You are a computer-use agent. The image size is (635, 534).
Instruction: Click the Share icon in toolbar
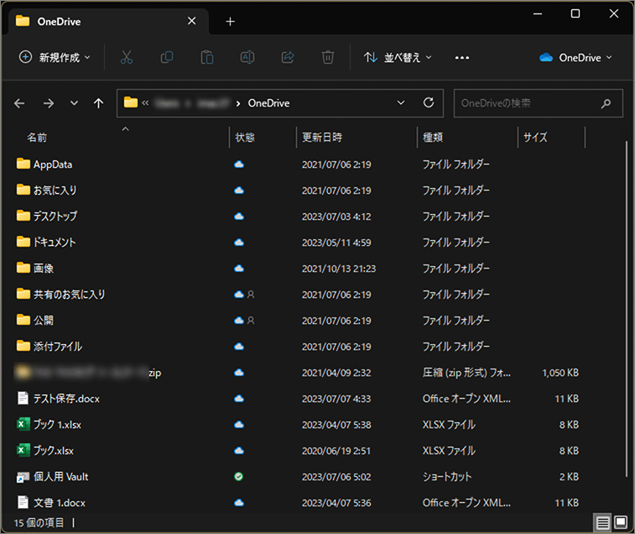[288, 58]
